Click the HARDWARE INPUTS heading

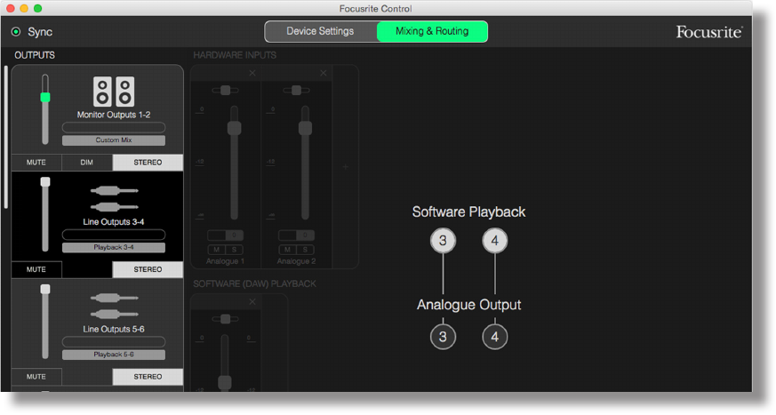pos(235,55)
